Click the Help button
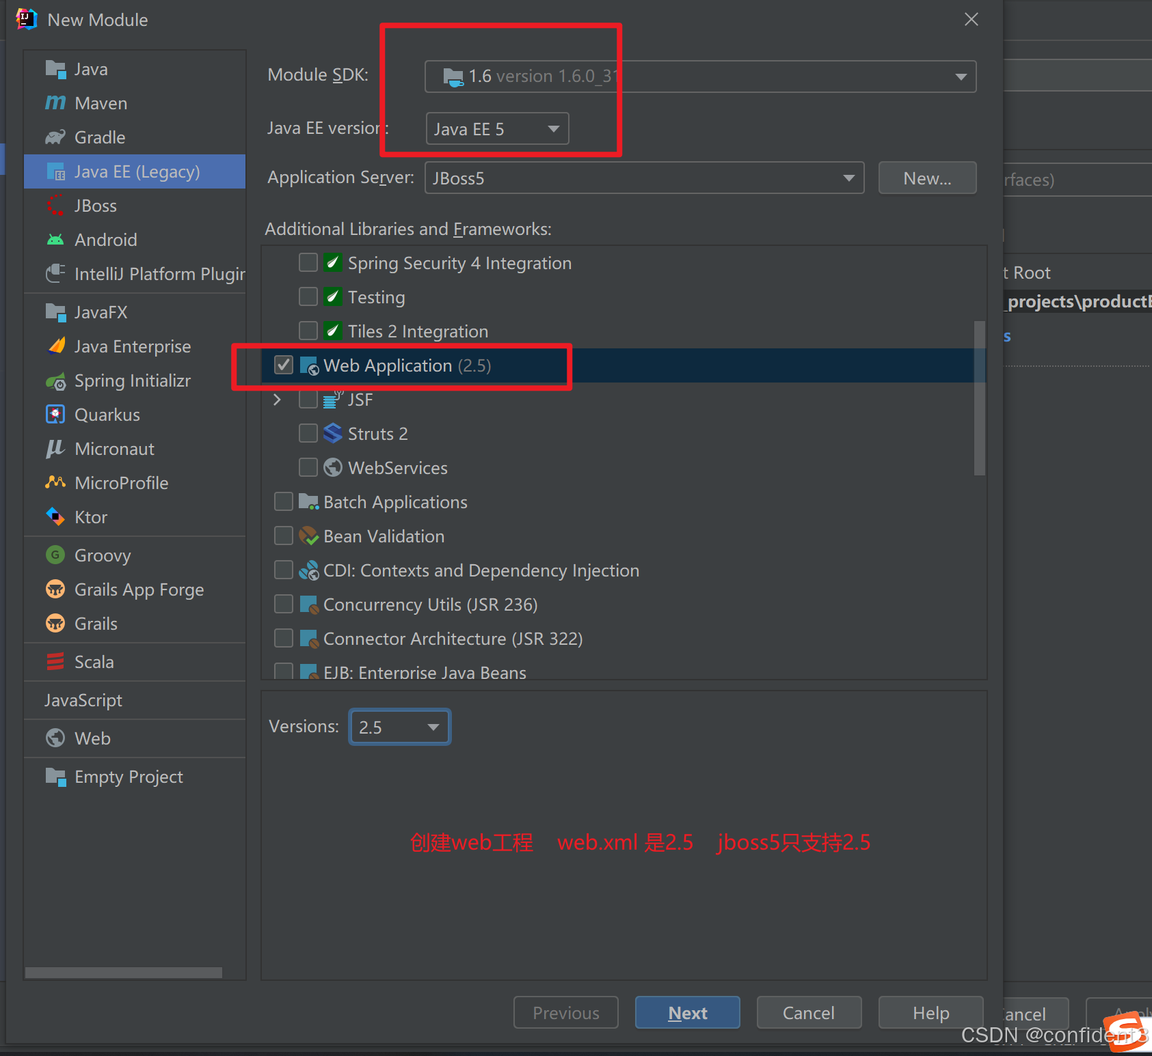1152x1056 pixels. pos(930,1012)
